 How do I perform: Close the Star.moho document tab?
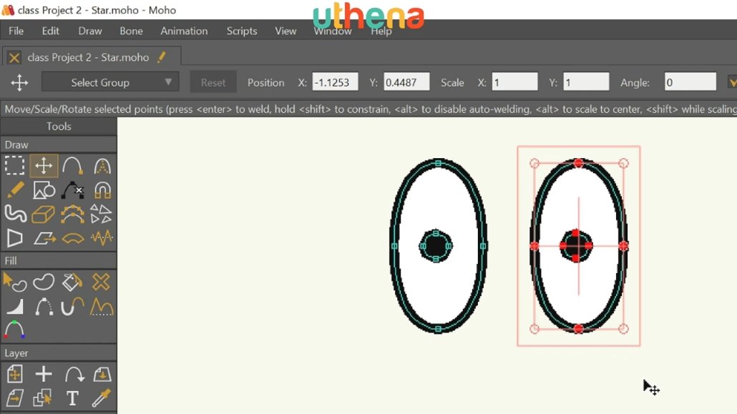(14, 58)
